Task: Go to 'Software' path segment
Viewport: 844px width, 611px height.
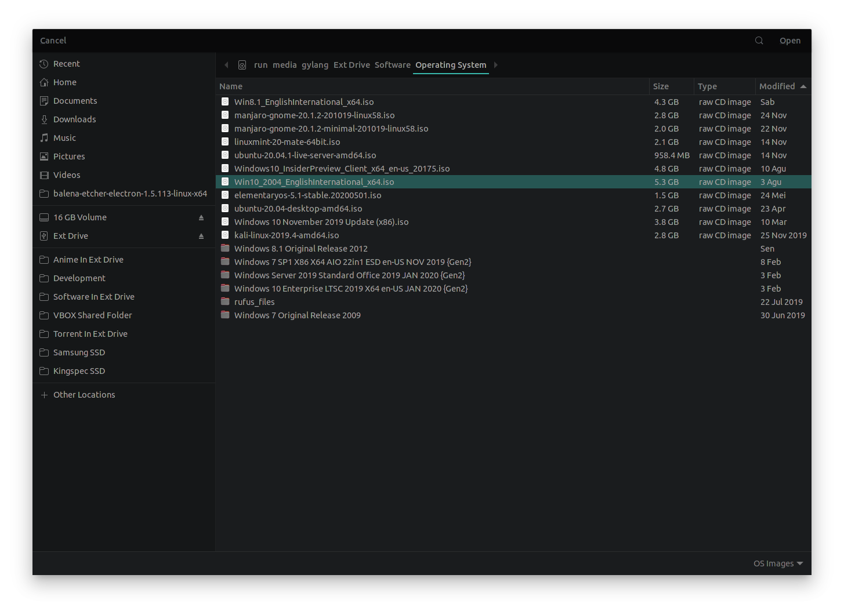Action: [393, 65]
